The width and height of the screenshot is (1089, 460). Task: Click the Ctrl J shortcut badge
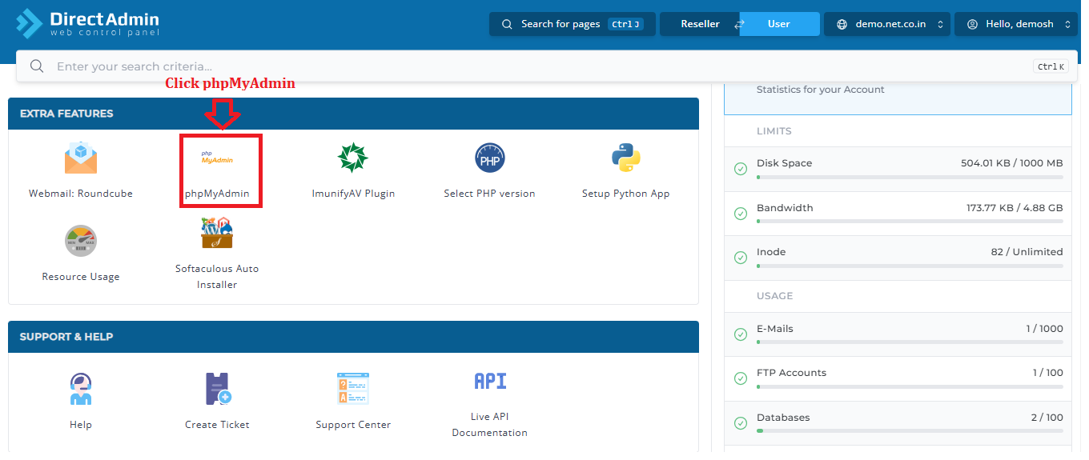click(x=625, y=24)
